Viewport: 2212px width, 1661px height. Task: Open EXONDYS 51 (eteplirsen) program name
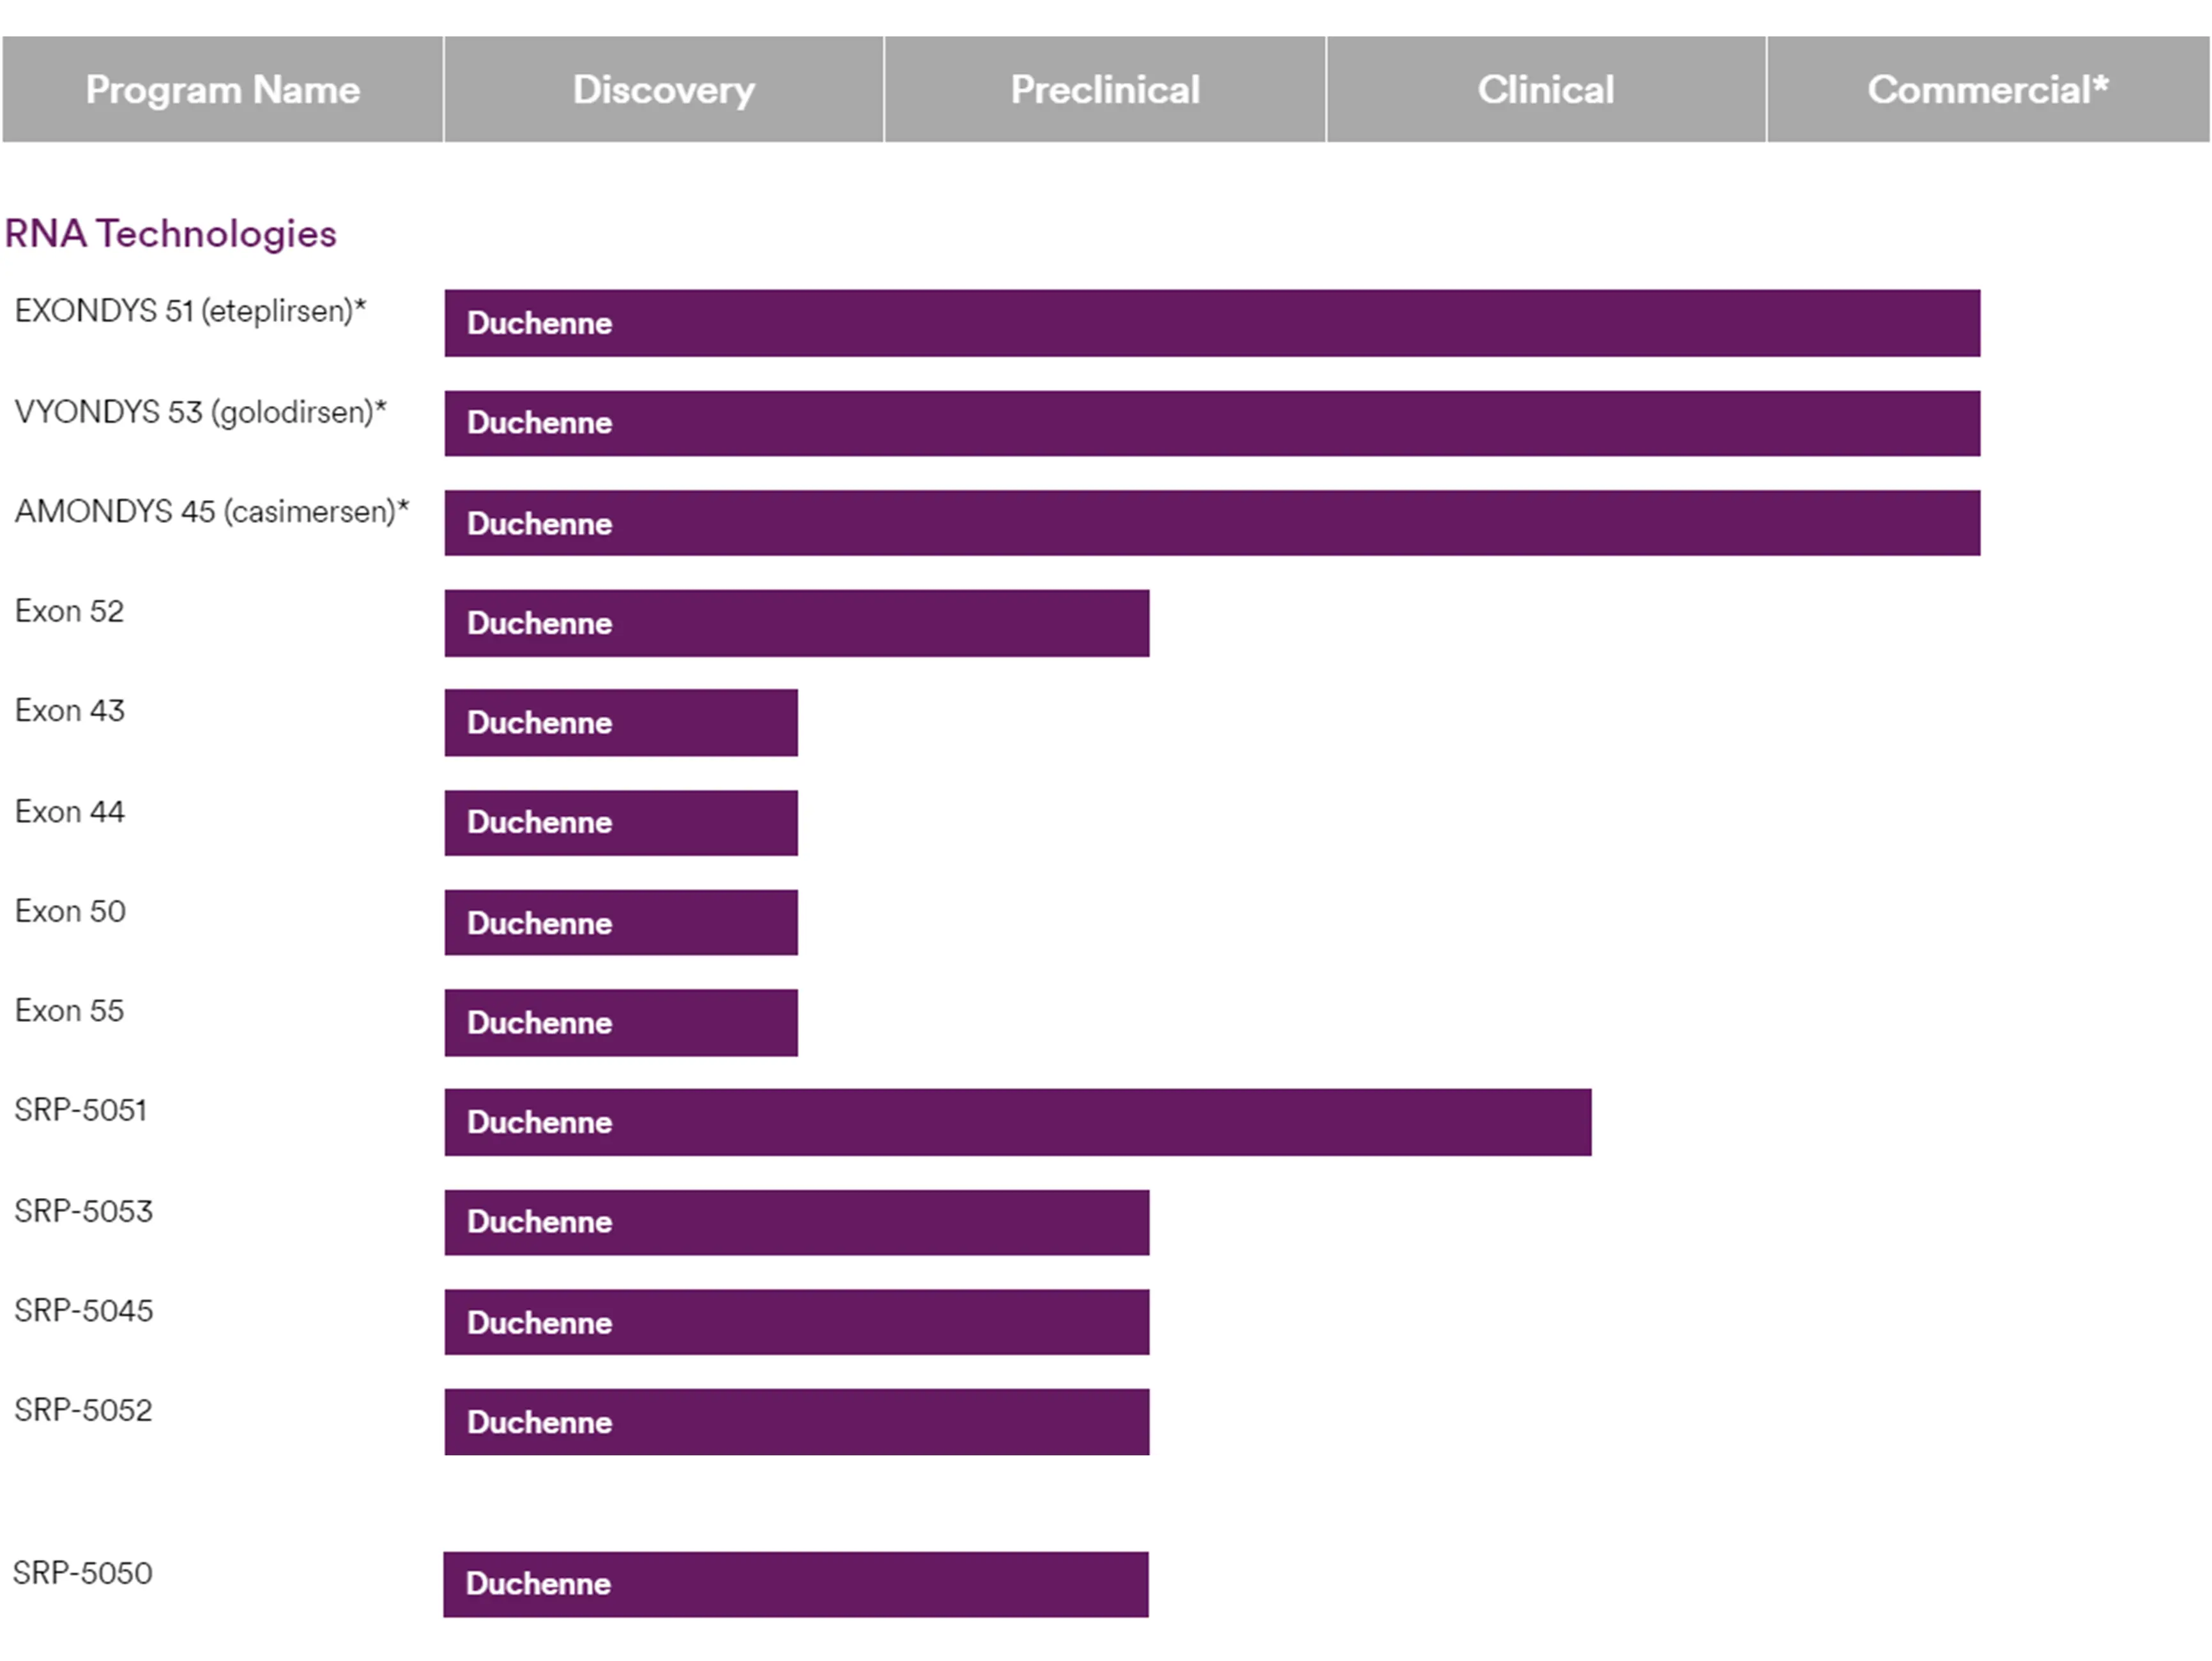190,311
